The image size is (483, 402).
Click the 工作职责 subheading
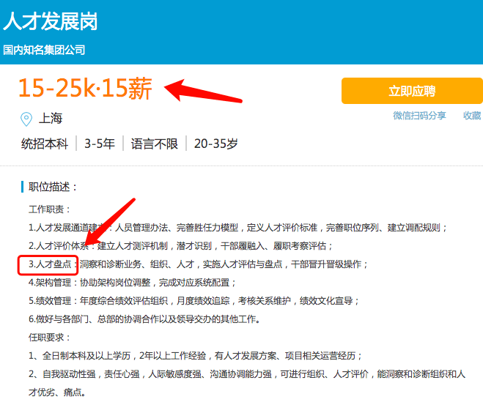(x=49, y=209)
